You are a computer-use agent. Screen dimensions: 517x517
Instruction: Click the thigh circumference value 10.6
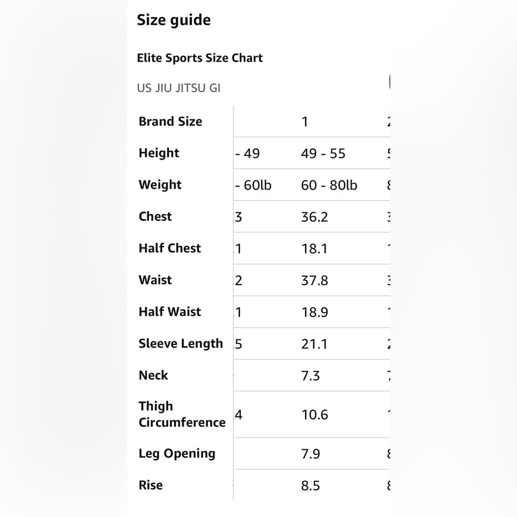click(314, 415)
